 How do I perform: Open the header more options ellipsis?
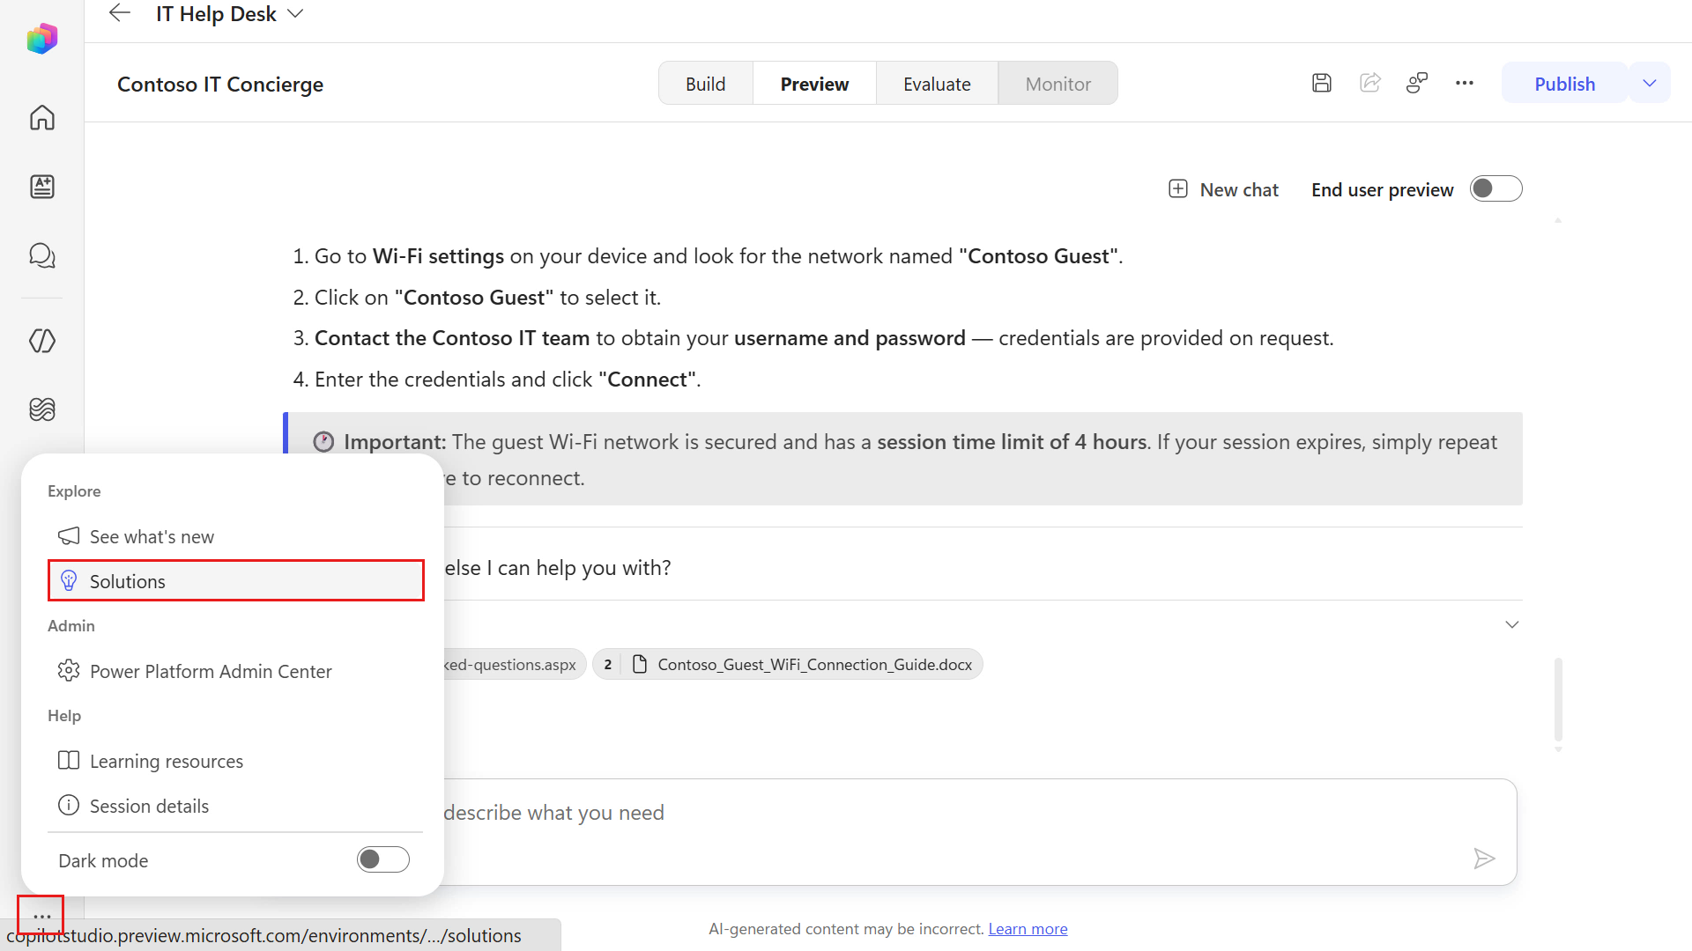click(x=1464, y=83)
